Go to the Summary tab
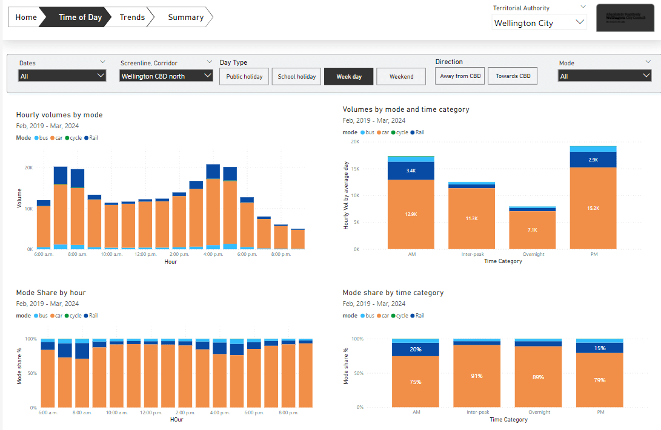 click(185, 18)
